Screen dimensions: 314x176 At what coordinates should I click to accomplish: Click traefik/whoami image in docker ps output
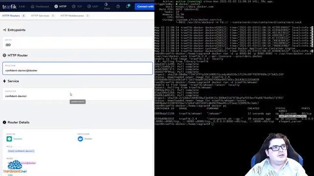click(190, 113)
